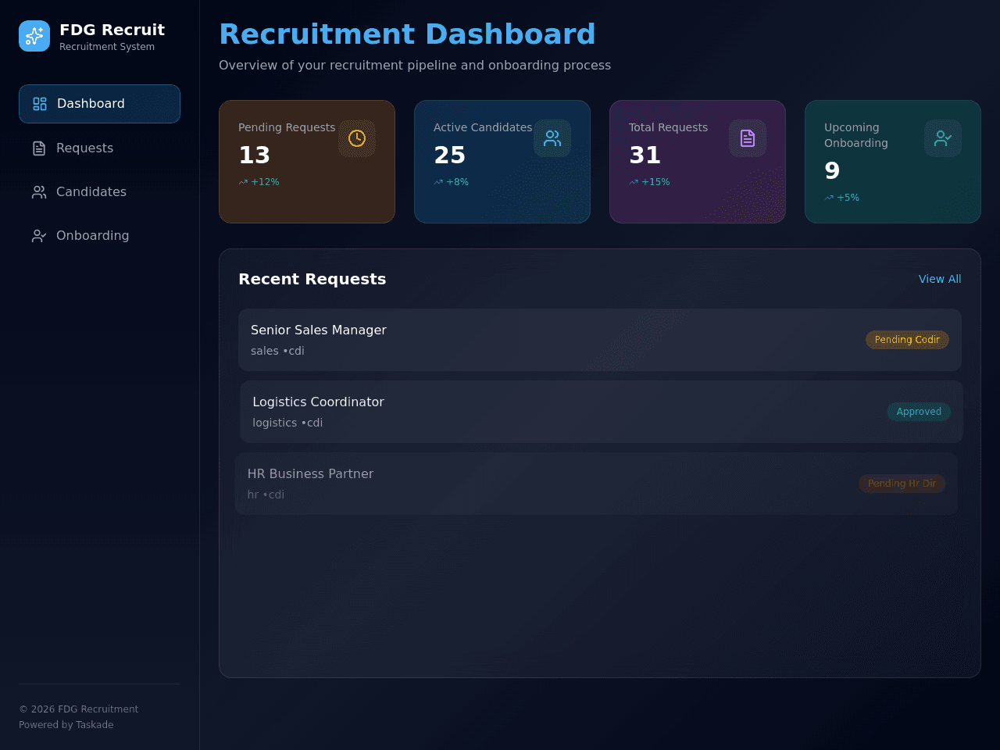Click the trend arrow beside +15%

point(634,182)
